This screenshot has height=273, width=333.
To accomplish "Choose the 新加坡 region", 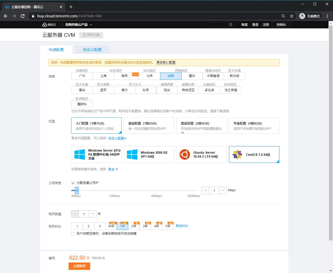I will 234,76.
